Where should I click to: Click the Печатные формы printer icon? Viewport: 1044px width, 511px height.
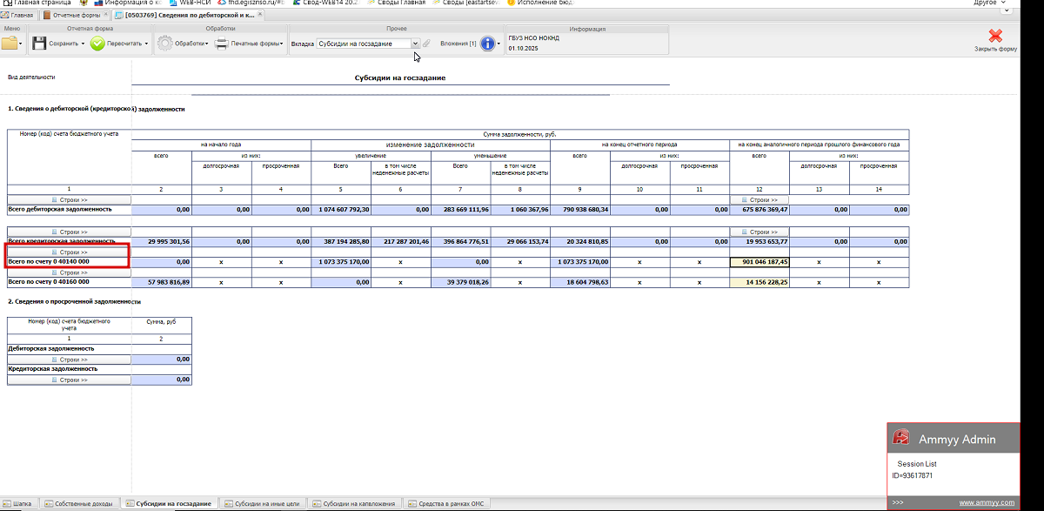(222, 43)
